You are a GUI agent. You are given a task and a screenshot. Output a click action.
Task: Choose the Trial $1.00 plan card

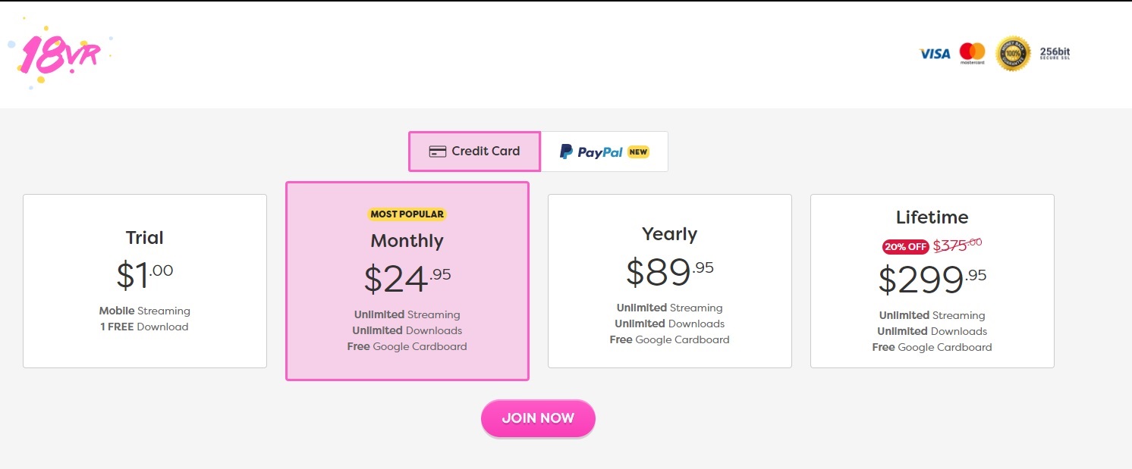point(145,281)
